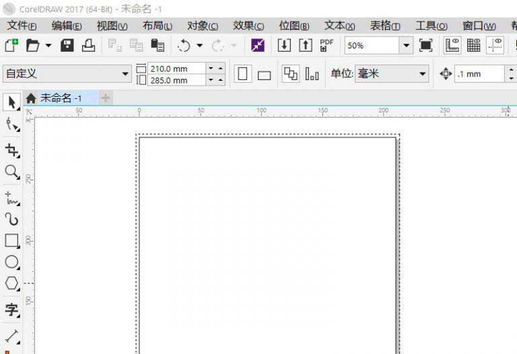Open the zoom level dropdown arrow
This screenshot has width=517, height=354.
[406, 46]
